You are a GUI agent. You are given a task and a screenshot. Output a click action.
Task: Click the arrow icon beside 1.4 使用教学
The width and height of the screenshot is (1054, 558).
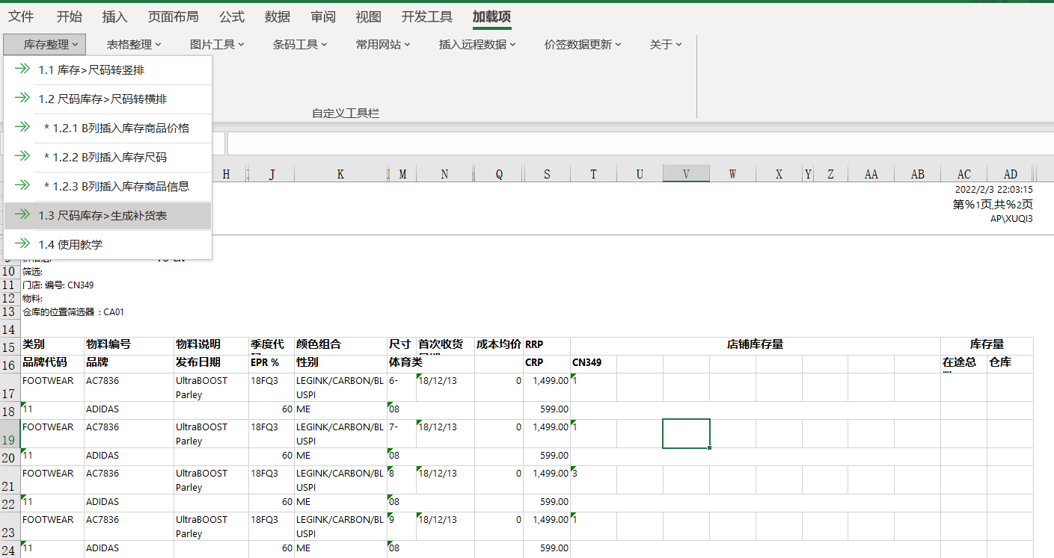click(22, 244)
